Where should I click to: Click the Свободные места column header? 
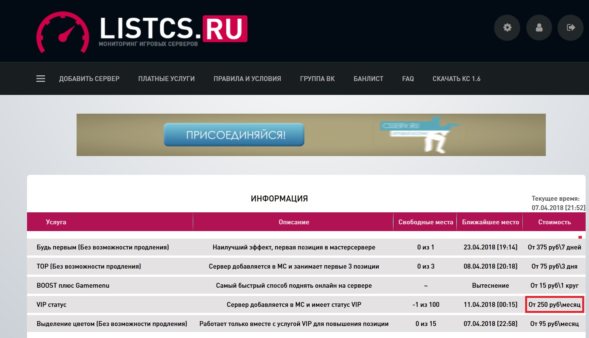426,222
